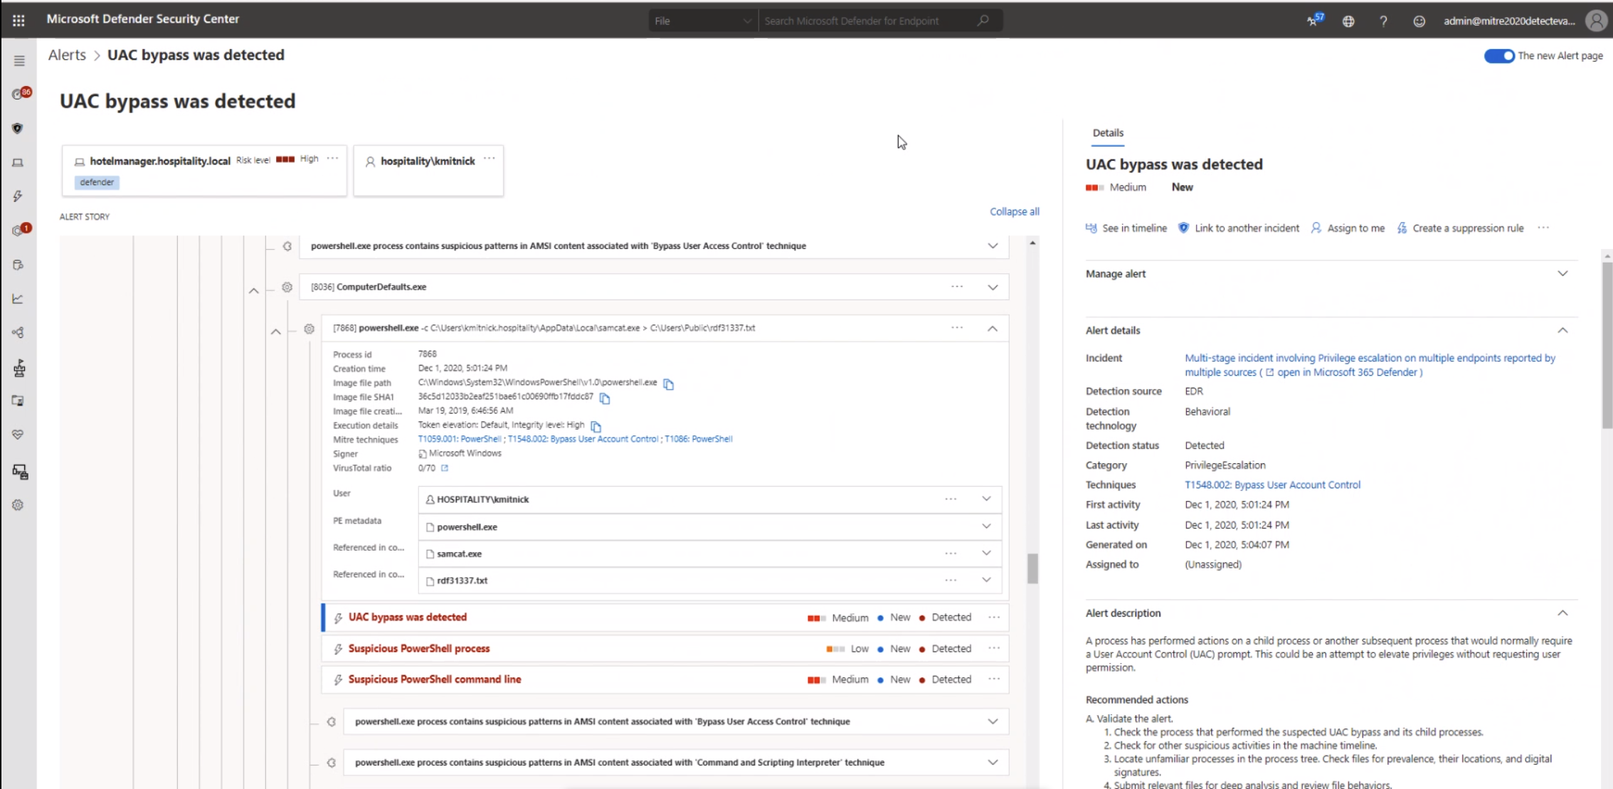Open the hotelmanager.hospitality.local device

(160, 161)
